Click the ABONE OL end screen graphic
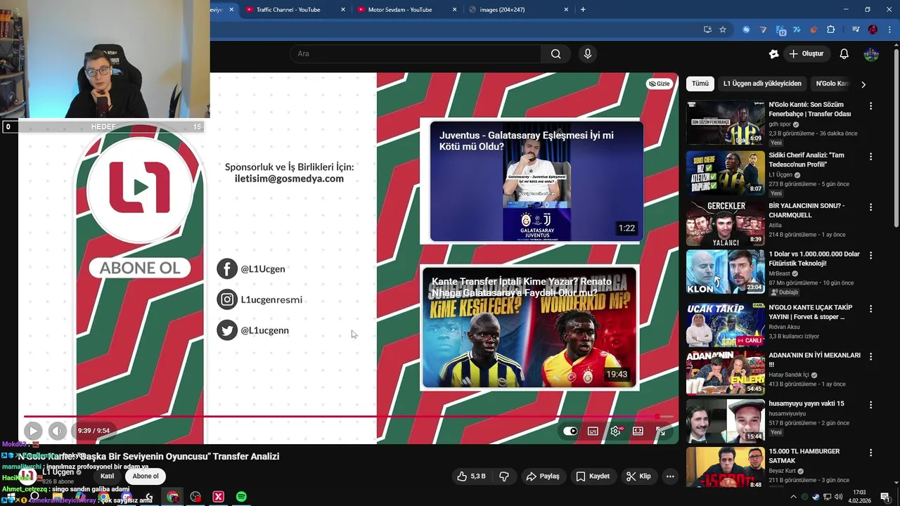The height and width of the screenshot is (506, 900). (x=139, y=268)
